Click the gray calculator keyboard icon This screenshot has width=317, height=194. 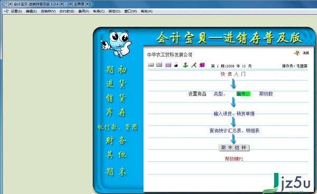(x=159, y=65)
